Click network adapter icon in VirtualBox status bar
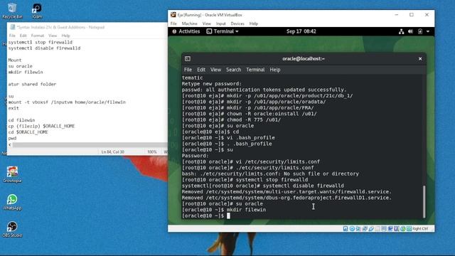The width and height of the screenshot is (455, 256). click(365, 229)
